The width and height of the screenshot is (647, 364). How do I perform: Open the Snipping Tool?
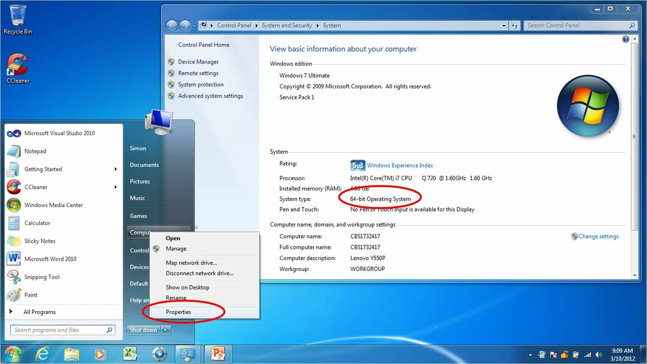click(x=42, y=277)
